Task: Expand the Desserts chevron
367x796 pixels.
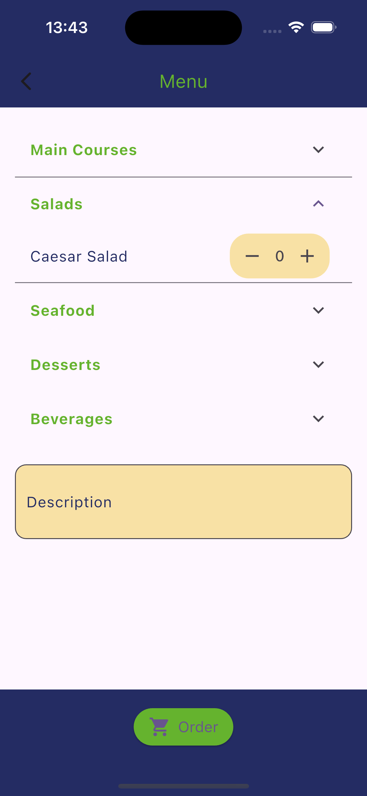Action: (x=318, y=365)
